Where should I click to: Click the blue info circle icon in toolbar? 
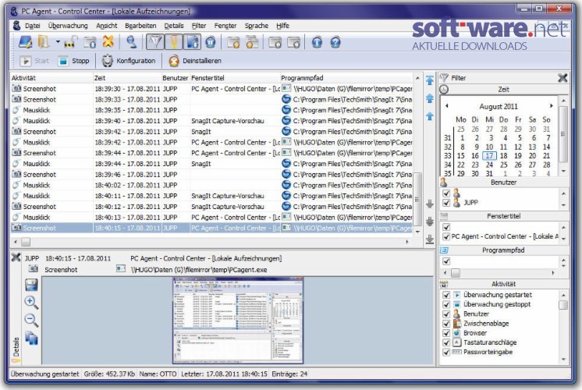pyautogui.click(x=317, y=42)
